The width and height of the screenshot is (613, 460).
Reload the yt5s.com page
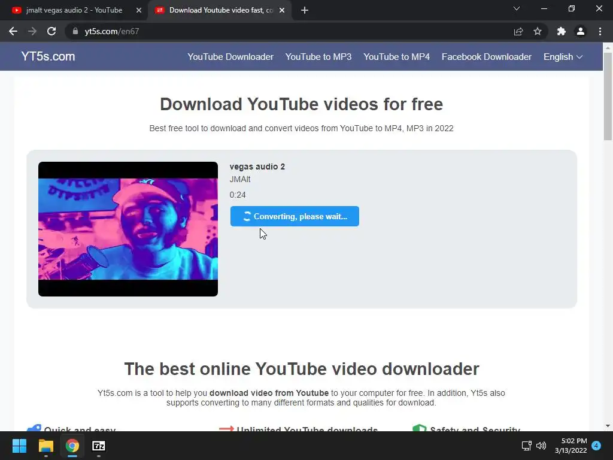click(51, 31)
